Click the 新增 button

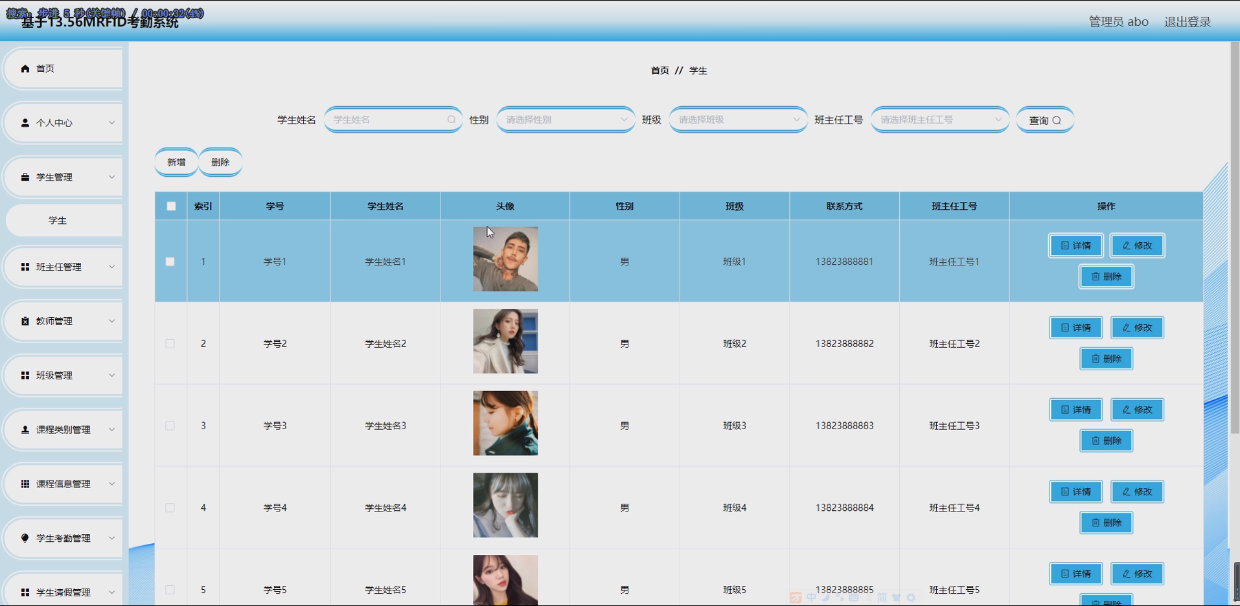click(176, 163)
